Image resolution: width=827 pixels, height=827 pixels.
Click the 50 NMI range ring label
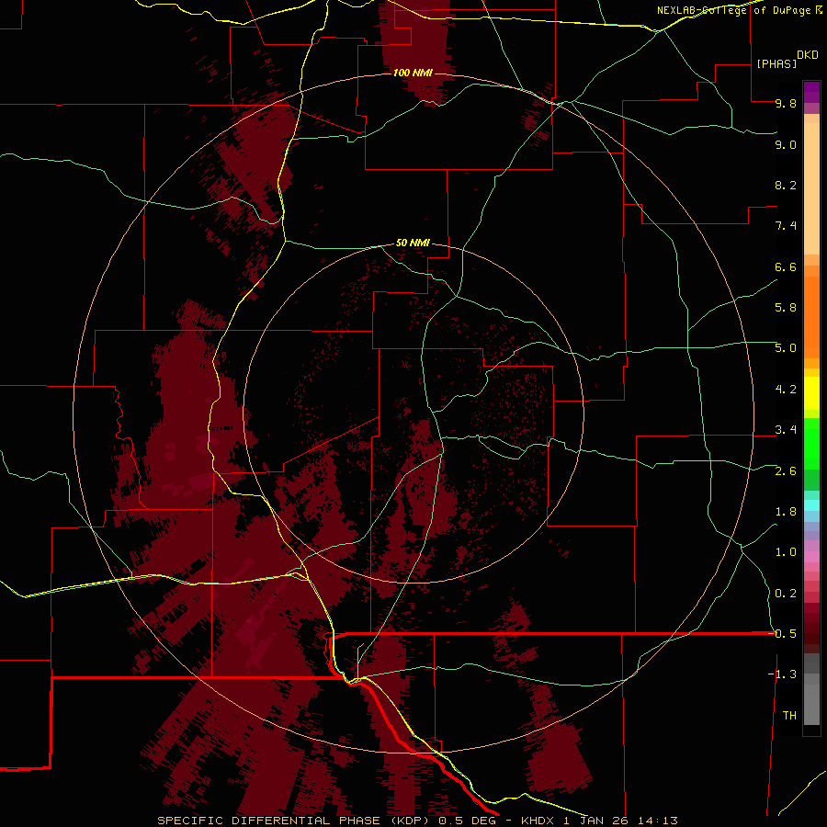click(413, 243)
